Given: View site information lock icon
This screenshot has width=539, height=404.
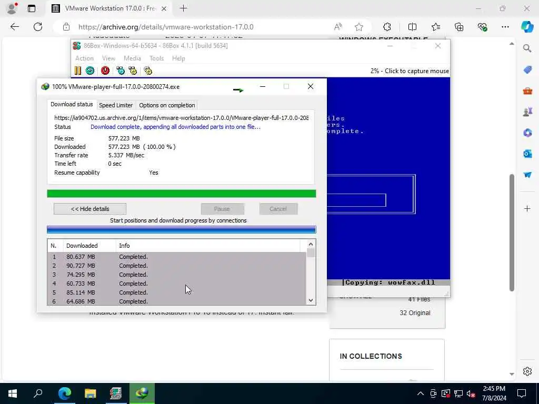Looking at the screenshot, I should coord(66,27).
